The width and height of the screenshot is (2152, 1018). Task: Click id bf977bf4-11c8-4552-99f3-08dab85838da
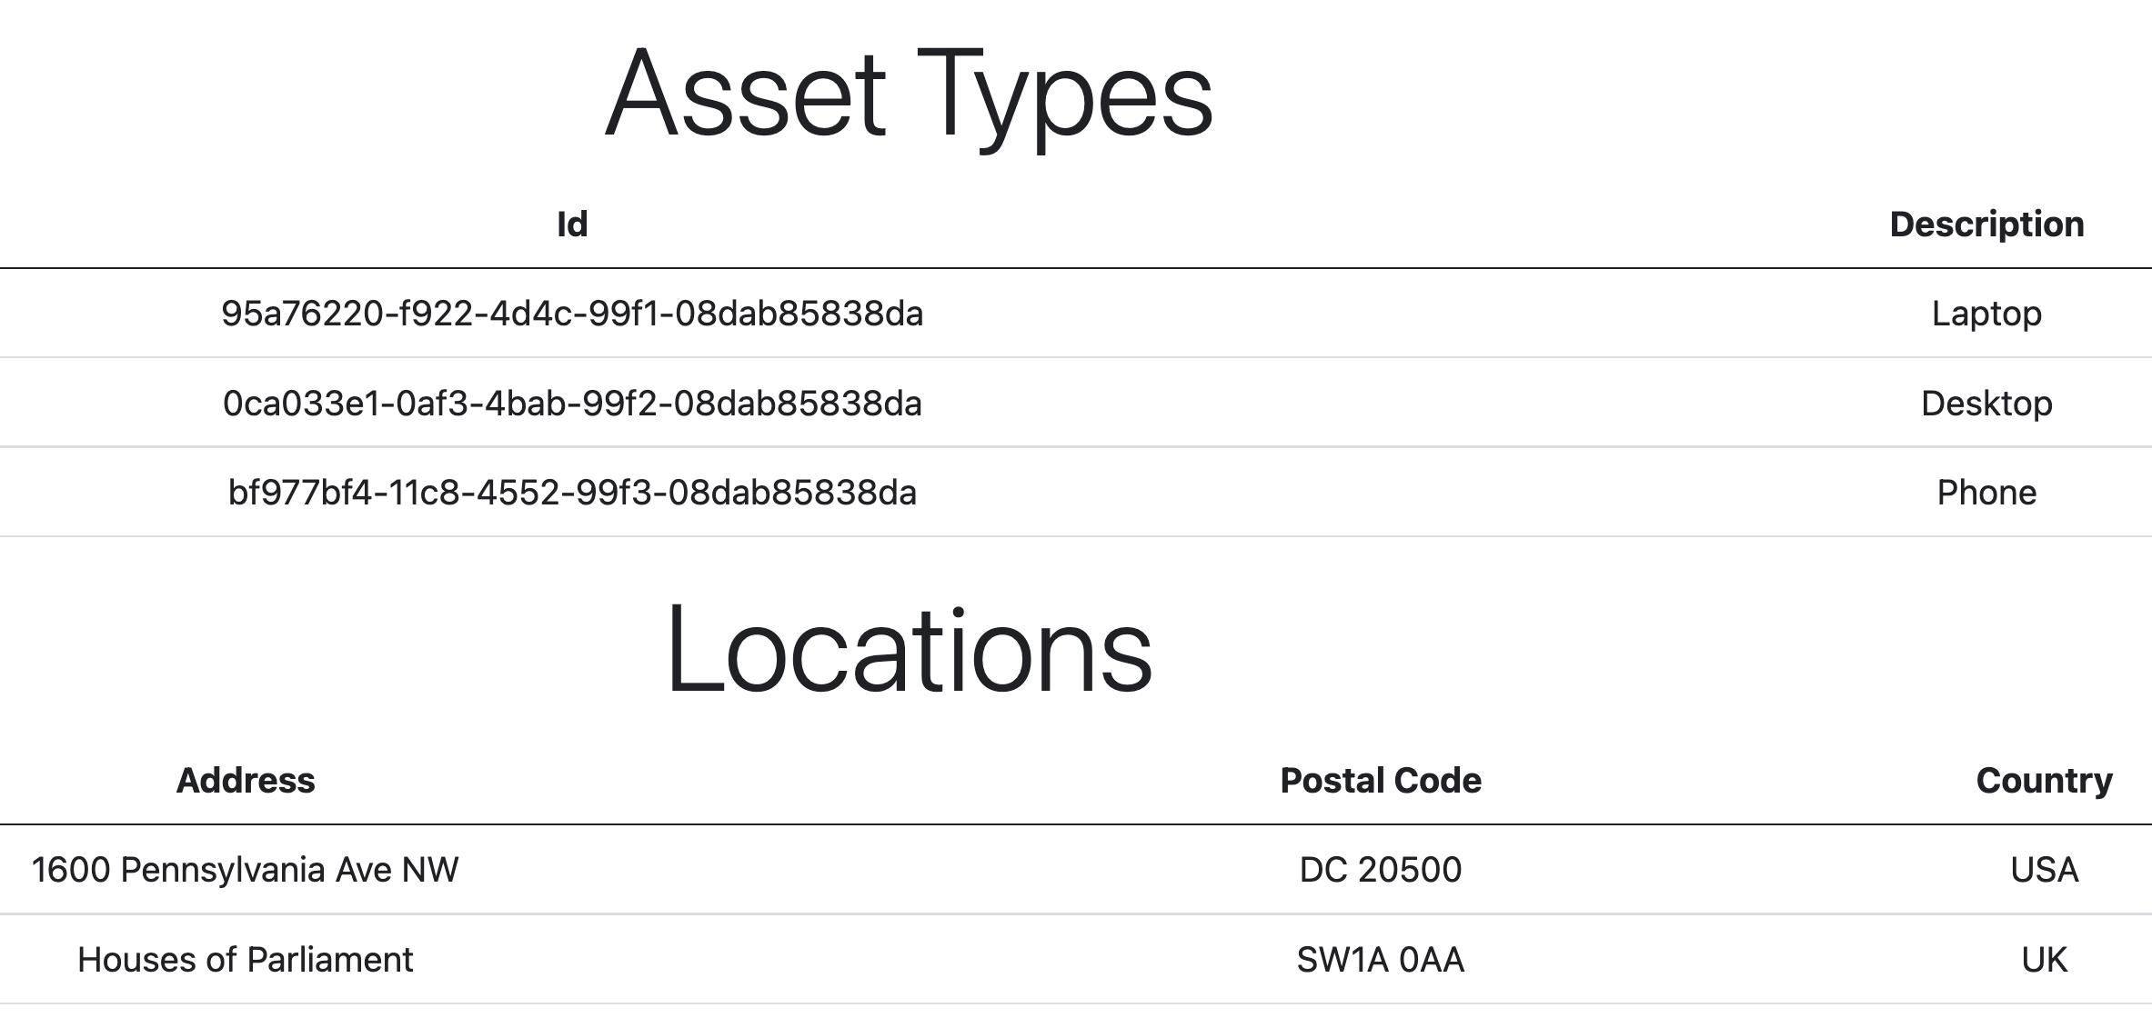click(572, 493)
